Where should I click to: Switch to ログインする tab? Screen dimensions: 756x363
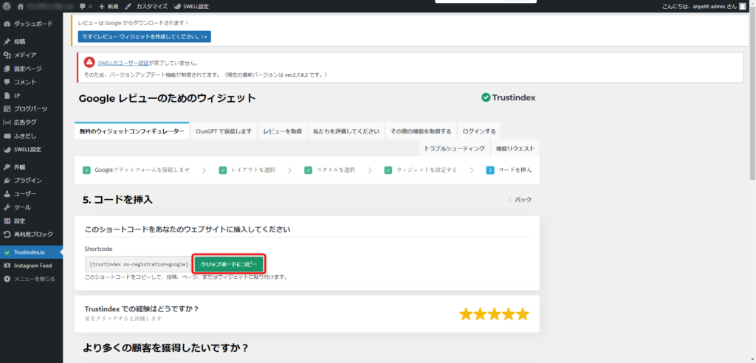pos(479,131)
